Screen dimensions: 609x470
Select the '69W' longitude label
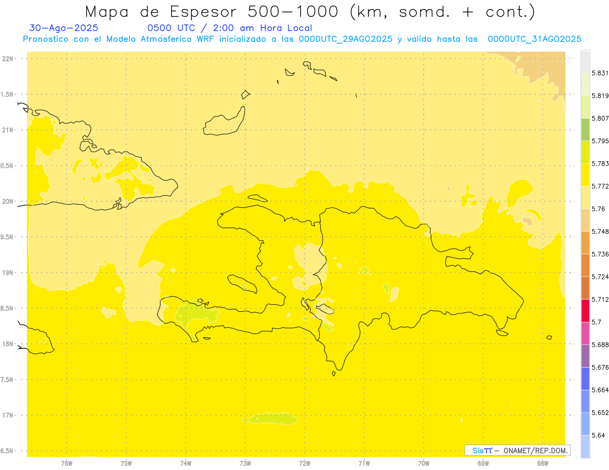[483, 463]
